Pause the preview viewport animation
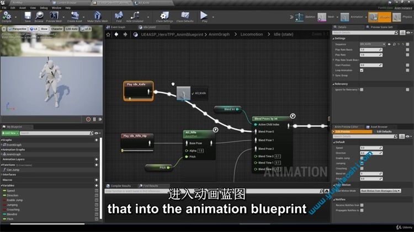Image resolution: width=414 pixels, height=232 pixels. pos(94,119)
